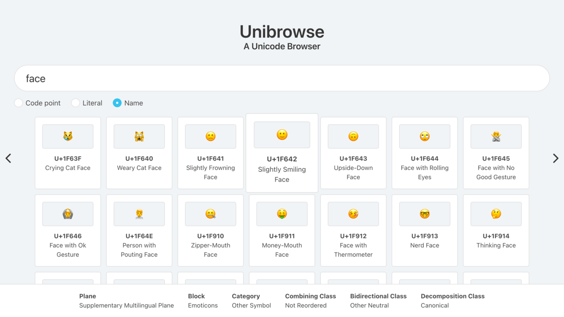Click the U+1F914 code point label
564x317 pixels.
coord(496,236)
